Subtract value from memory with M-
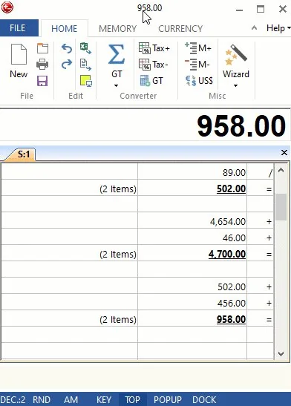The height and width of the screenshot is (406, 291). pos(197,65)
